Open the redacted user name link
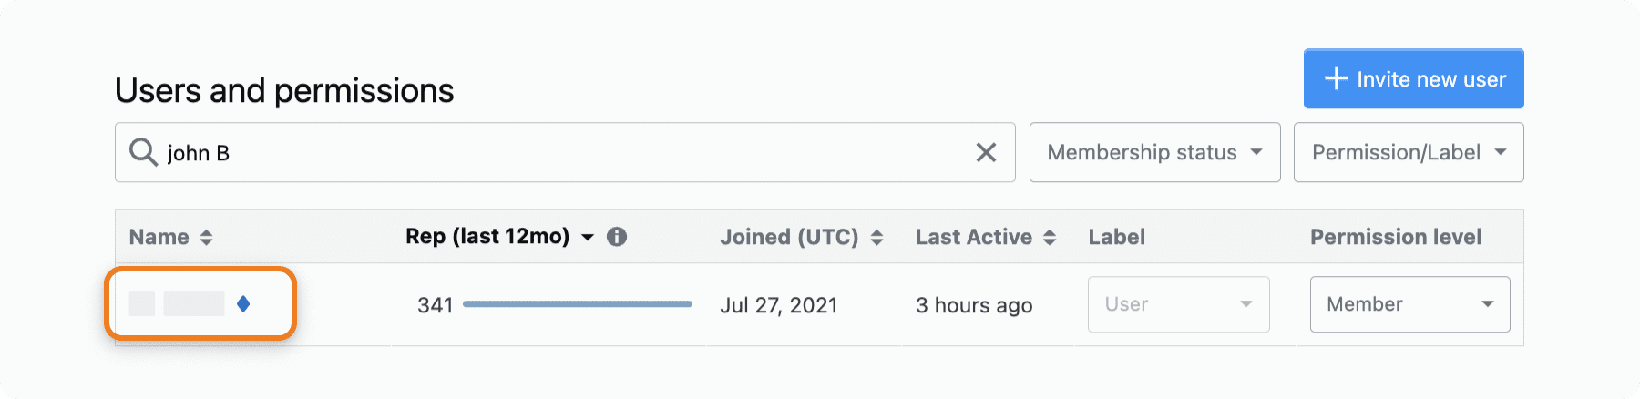This screenshot has height=399, width=1640. pos(177,303)
